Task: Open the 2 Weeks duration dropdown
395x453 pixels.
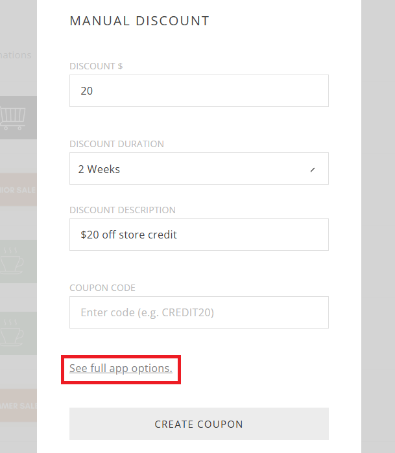Action: [199, 168]
